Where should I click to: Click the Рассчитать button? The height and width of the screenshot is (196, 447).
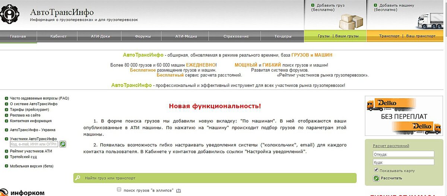point(391,178)
